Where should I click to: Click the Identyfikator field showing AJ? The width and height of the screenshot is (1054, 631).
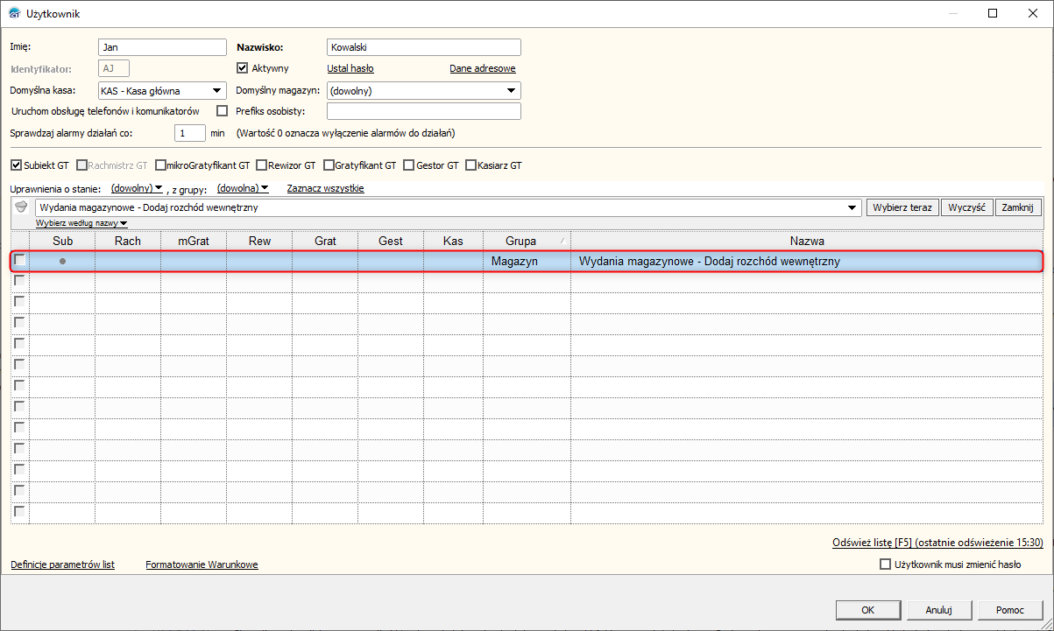point(114,68)
